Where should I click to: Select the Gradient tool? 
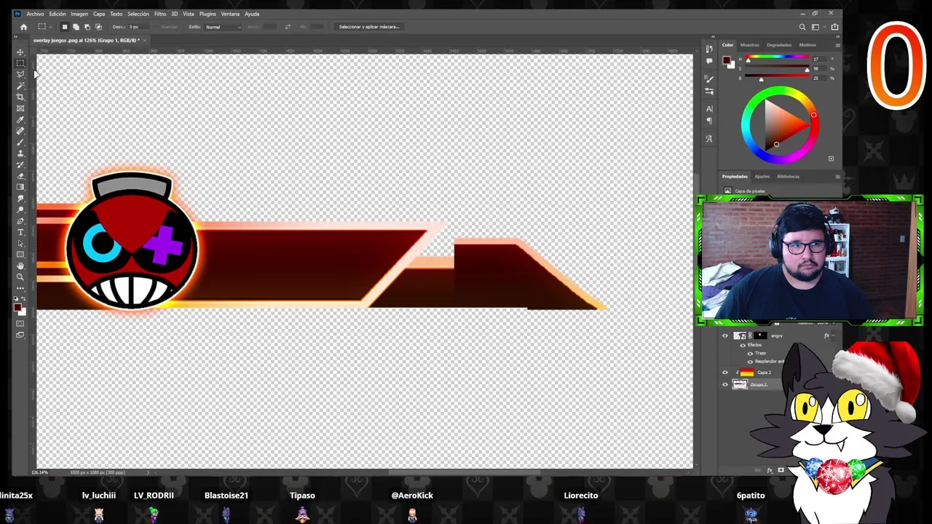[x=20, y=187]
